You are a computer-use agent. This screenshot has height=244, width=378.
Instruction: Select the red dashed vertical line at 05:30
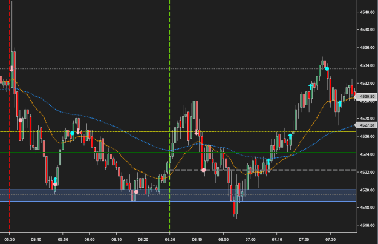click(10, 116)
